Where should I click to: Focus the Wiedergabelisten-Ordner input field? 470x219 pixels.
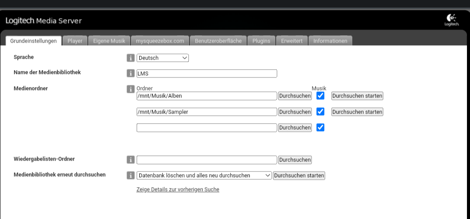(x=207, y=160)
